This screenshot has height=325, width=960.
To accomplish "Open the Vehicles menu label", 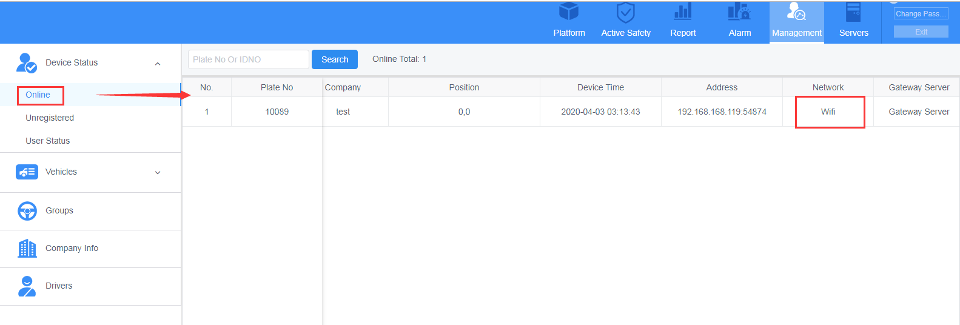I will click(61, 172).
